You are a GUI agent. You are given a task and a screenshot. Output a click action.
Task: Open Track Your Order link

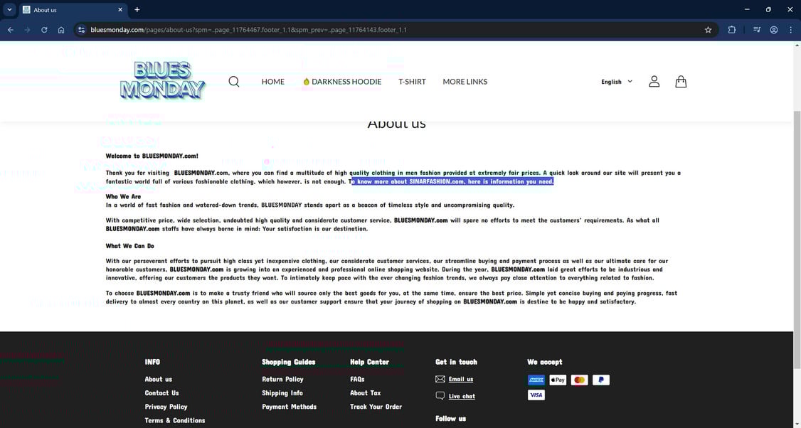click(x=376, y=407)
